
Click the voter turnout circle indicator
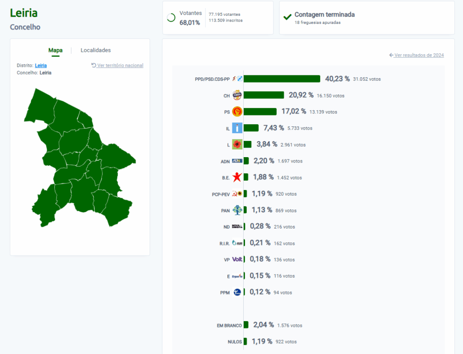point(171,18)
